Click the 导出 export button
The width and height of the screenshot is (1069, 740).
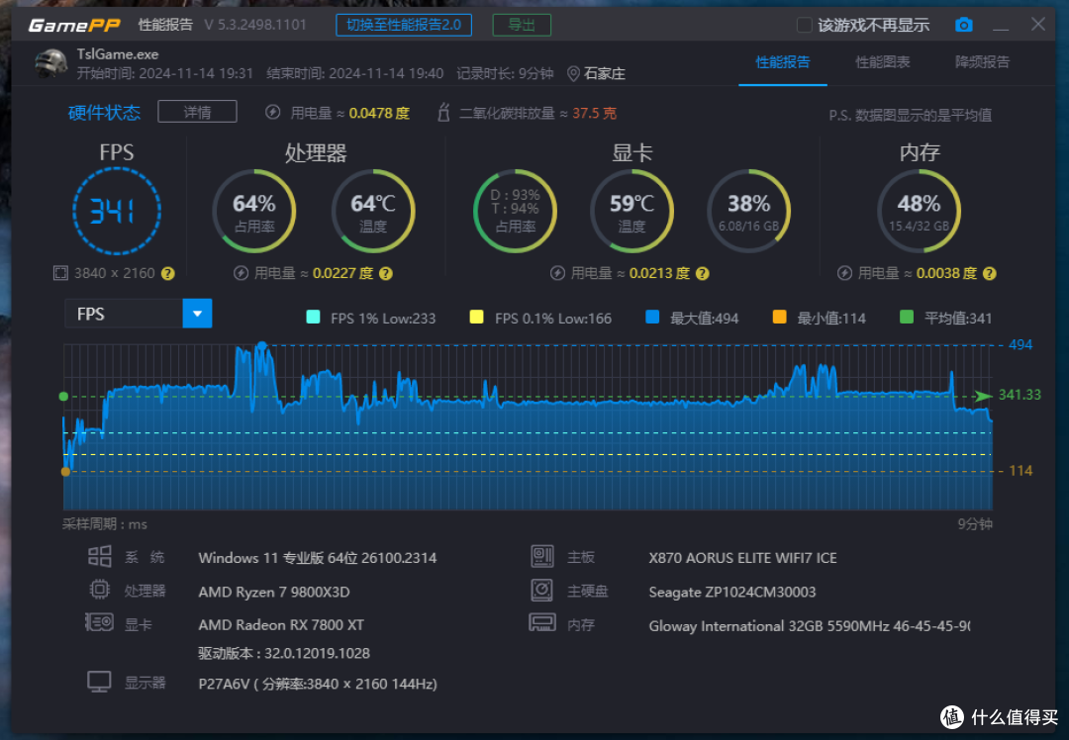[522, 25]
